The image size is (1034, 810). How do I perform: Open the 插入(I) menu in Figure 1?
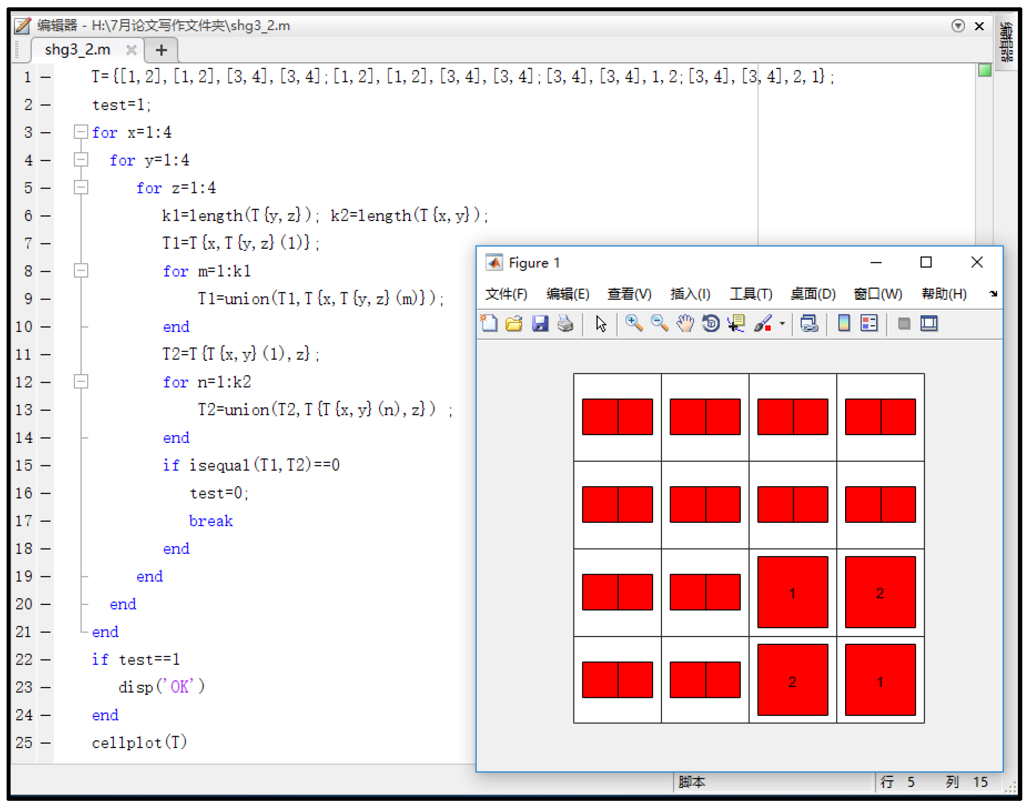click(x=690, y=294)
